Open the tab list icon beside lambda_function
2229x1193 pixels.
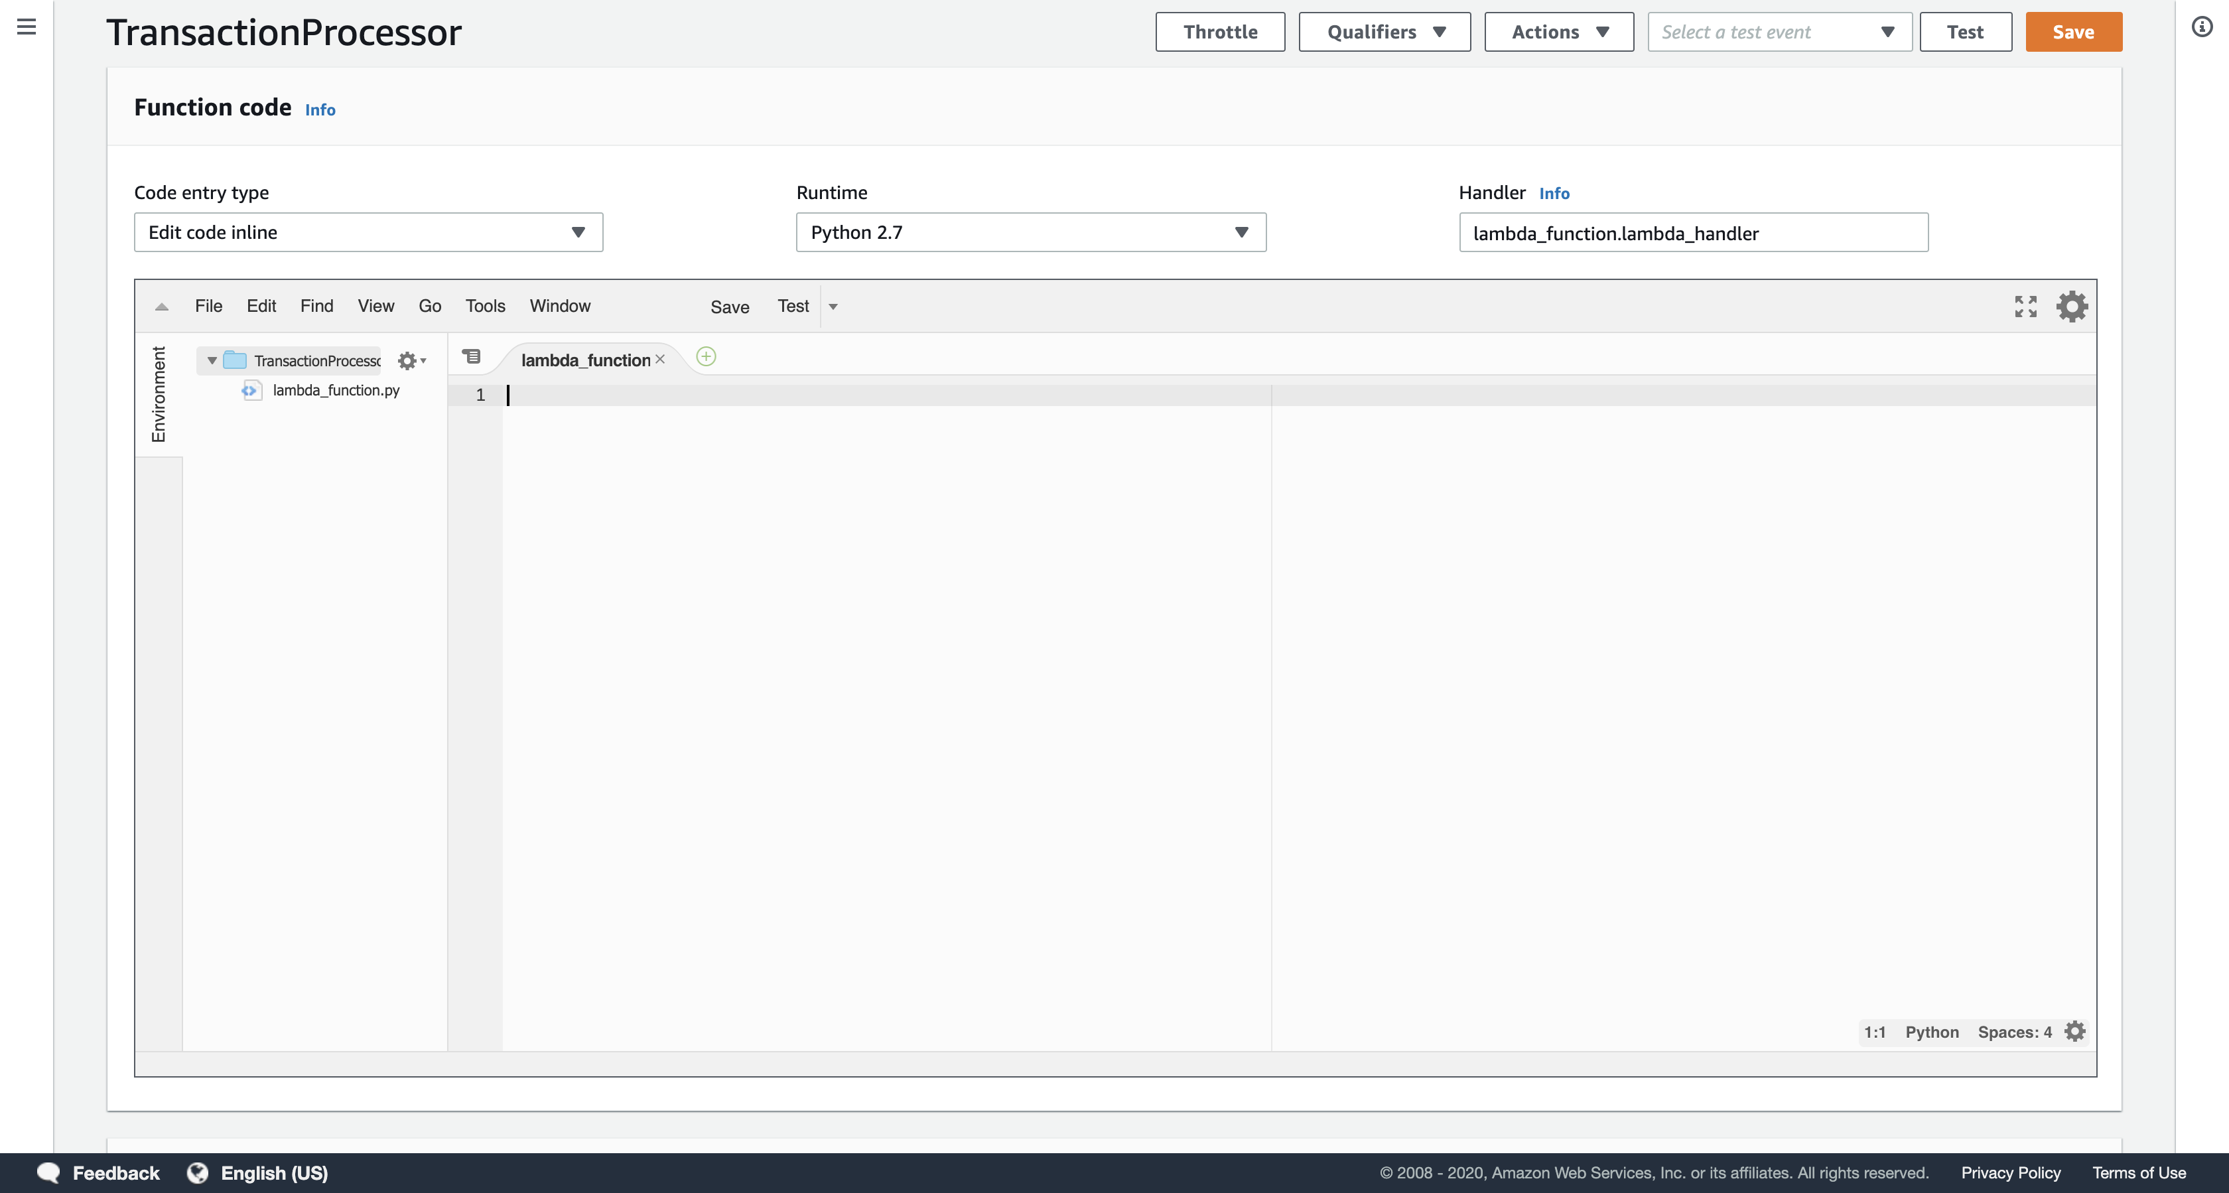click(x=472, y=357)
